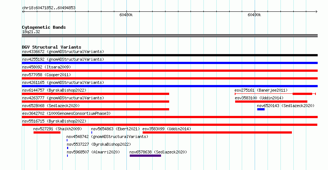This screenshot has height=170, width=328.
Task: Open the nsv527291 Shaikh2009 label
Action: tap(57, 129)
